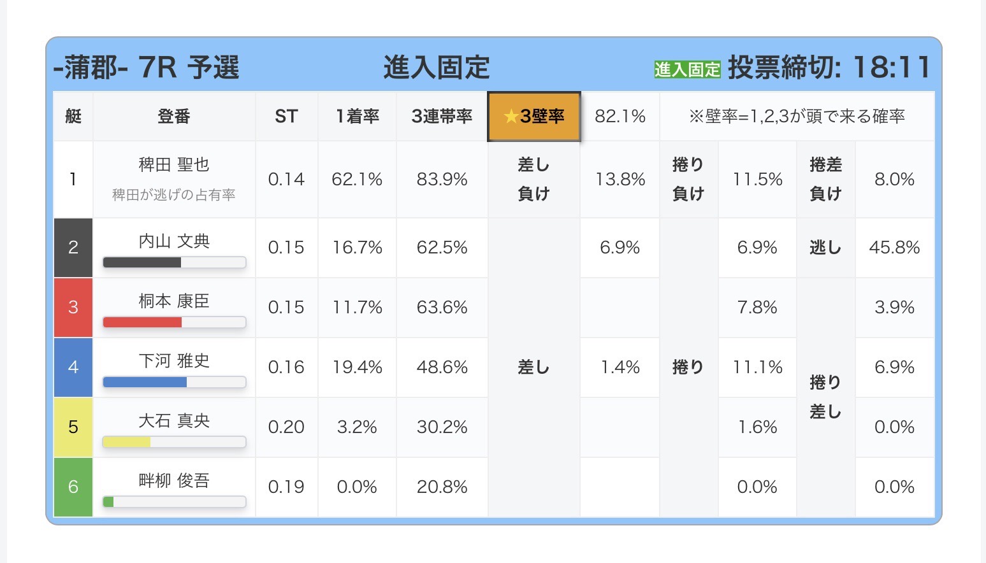The image size is (986, 563).
Task: Click the 逃し 45.8% value cell
Action: pyautogui.click(x=894, y=248)
